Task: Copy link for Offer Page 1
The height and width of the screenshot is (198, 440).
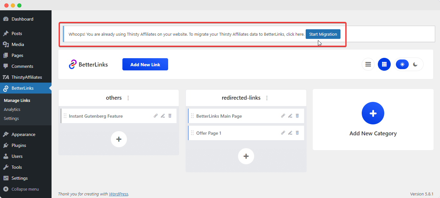Action: click(283, 133)
